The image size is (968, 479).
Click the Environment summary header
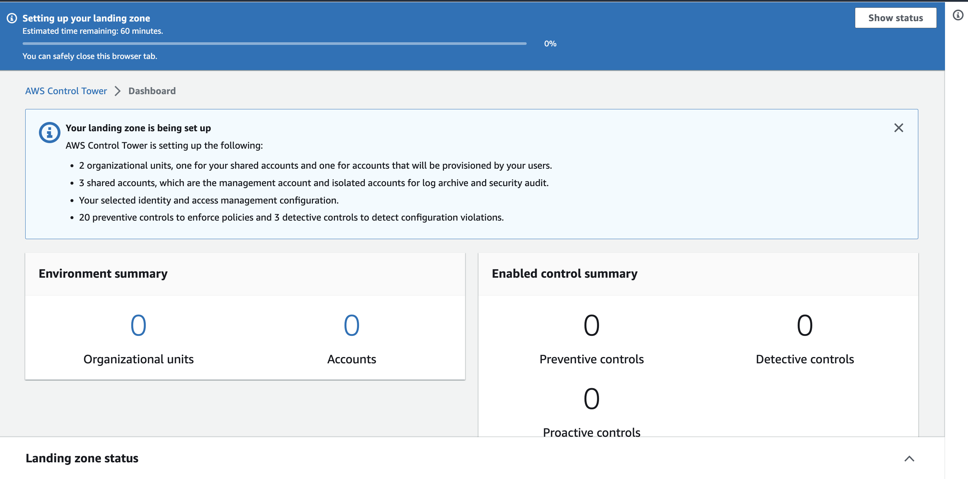(x=103, y=274)
